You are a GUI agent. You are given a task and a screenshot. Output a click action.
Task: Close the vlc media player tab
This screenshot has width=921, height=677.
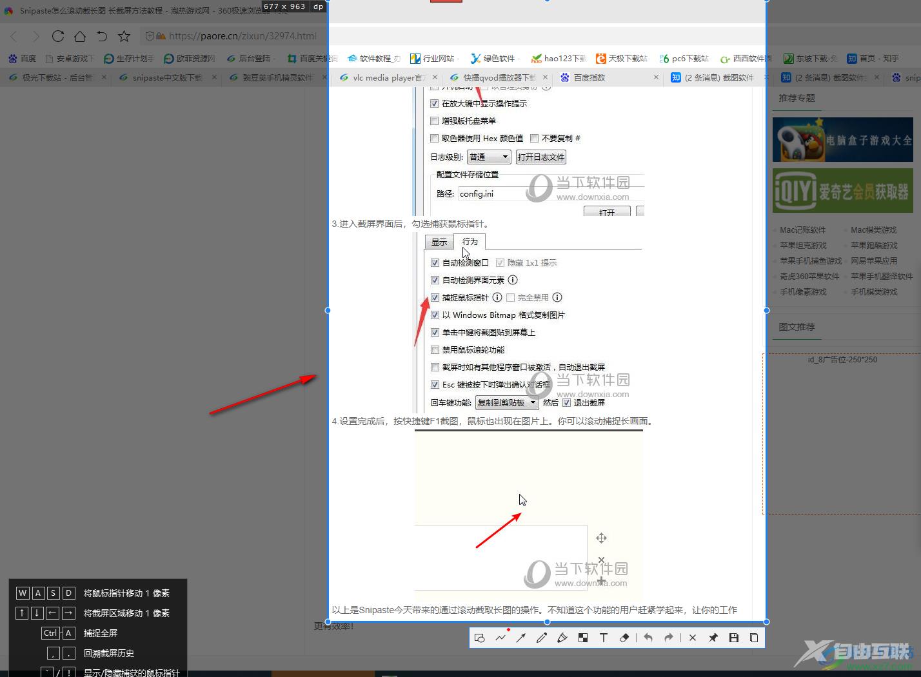coord(435,77)
